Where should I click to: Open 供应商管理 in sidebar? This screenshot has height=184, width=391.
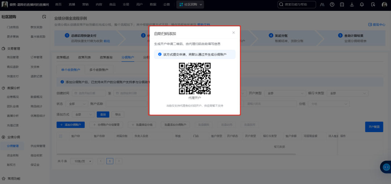[38, 146]
